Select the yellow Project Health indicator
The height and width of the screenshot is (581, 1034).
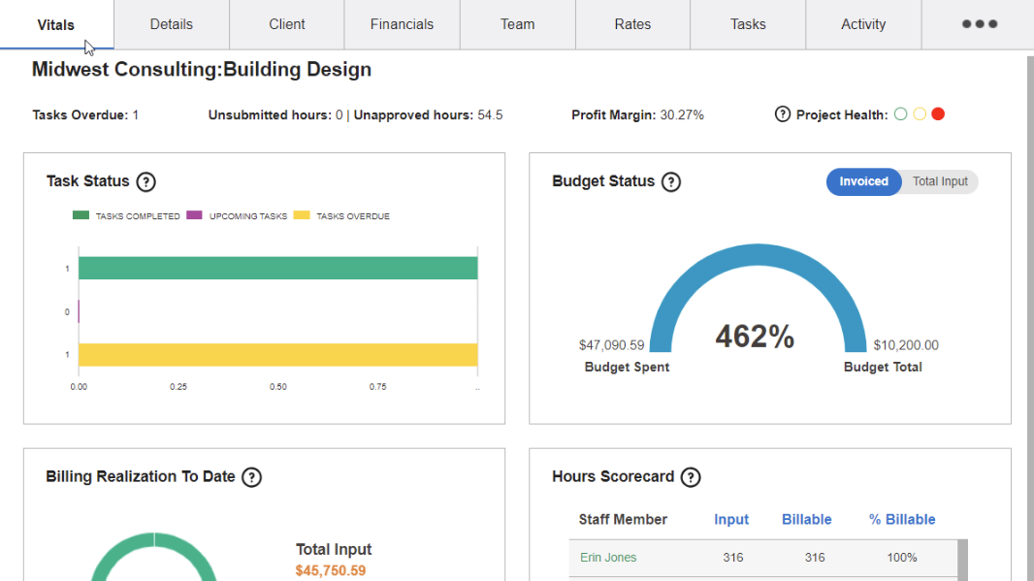(920, 114)
